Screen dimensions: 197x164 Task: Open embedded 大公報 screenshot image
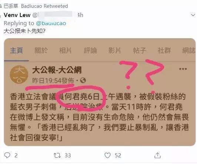click(x=100, y=92)
